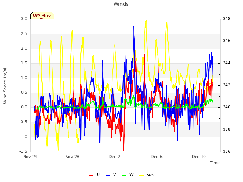Toggle the W series in legend
Image resolution: width=243 pixels, height=182 pixels.
pos(128,175)
